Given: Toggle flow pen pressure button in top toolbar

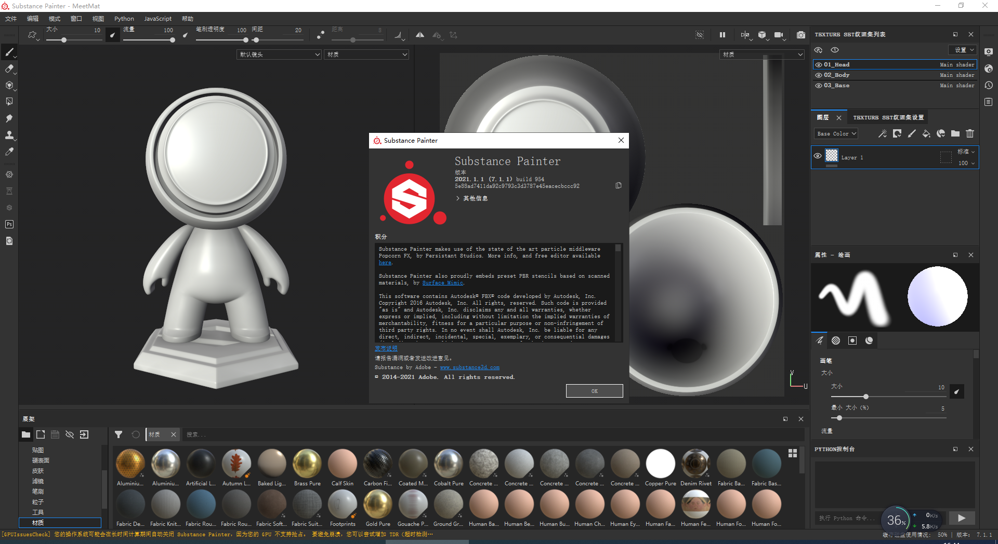Looking at the screenshot, I should [x=186, y=35].
